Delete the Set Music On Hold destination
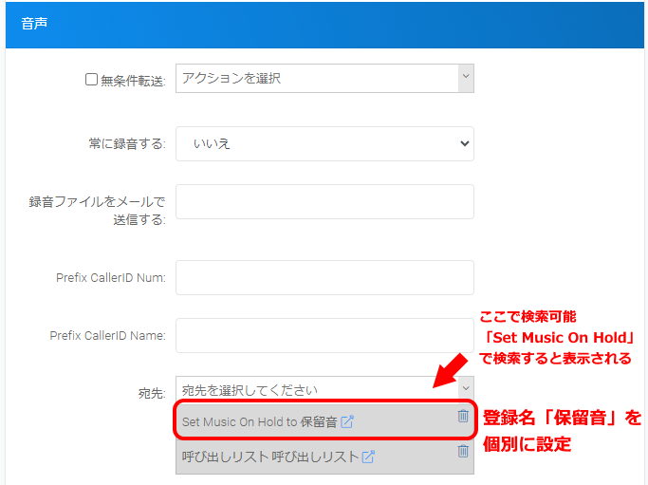Viewport: 648px width, 485px height. pyautogui.click(x=463, y=416)
